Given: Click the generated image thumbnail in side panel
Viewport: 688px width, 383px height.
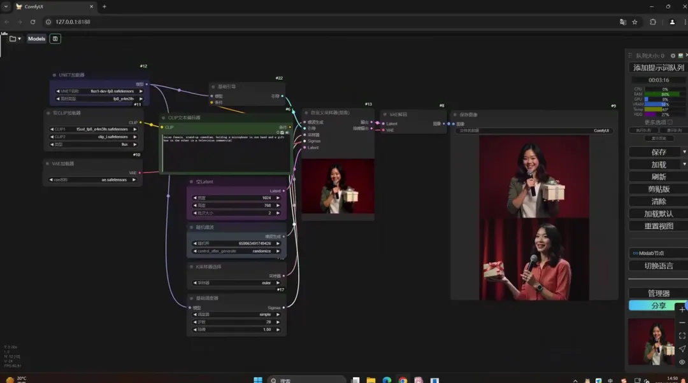Looking at the screenshot, I should point(651,342).
